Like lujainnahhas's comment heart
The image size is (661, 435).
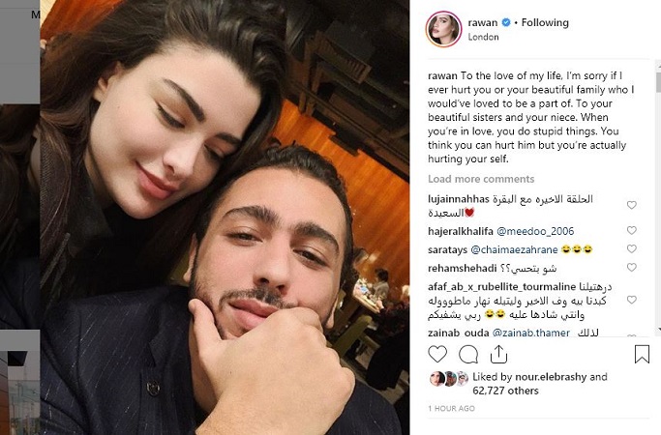tap(631, 205)
